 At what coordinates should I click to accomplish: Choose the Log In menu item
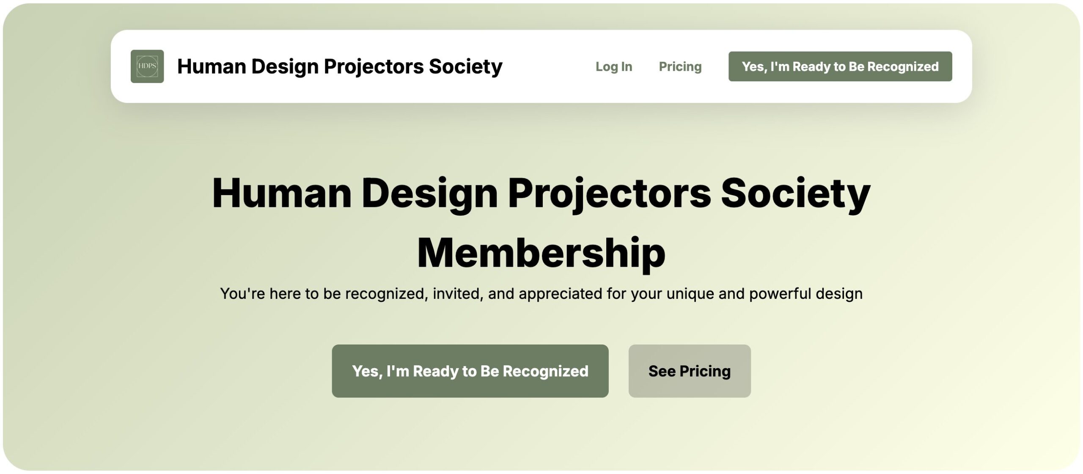tap(613, 66)
